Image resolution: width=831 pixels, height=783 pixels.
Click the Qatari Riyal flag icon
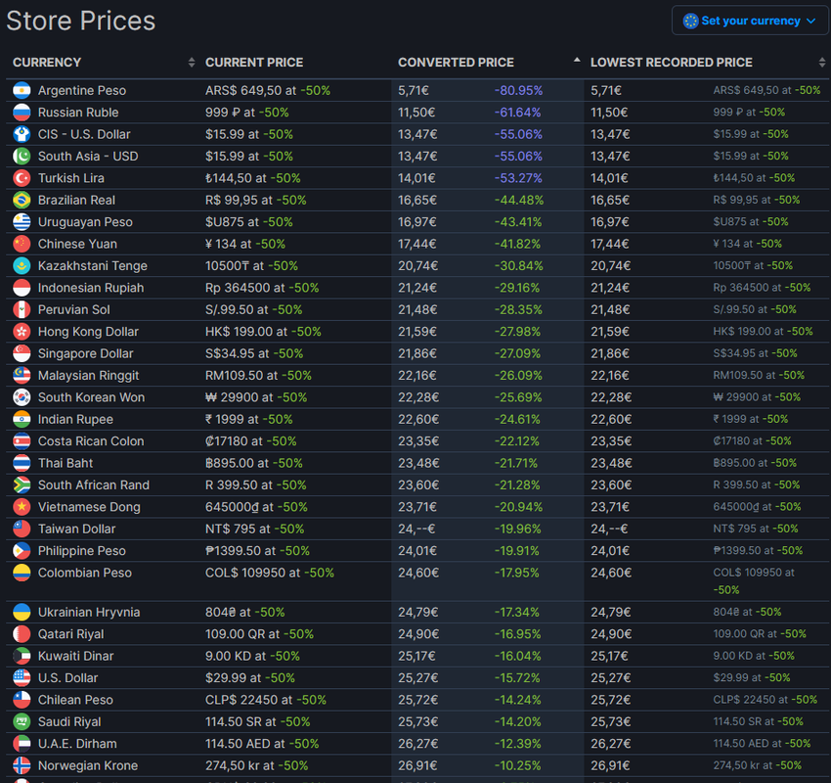pyautogui.click(x=22, y=634)
